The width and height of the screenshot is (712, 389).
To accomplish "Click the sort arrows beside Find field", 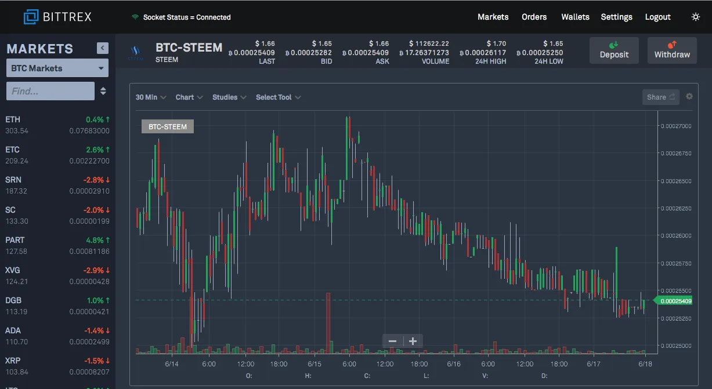I will [x=103, y=91].
